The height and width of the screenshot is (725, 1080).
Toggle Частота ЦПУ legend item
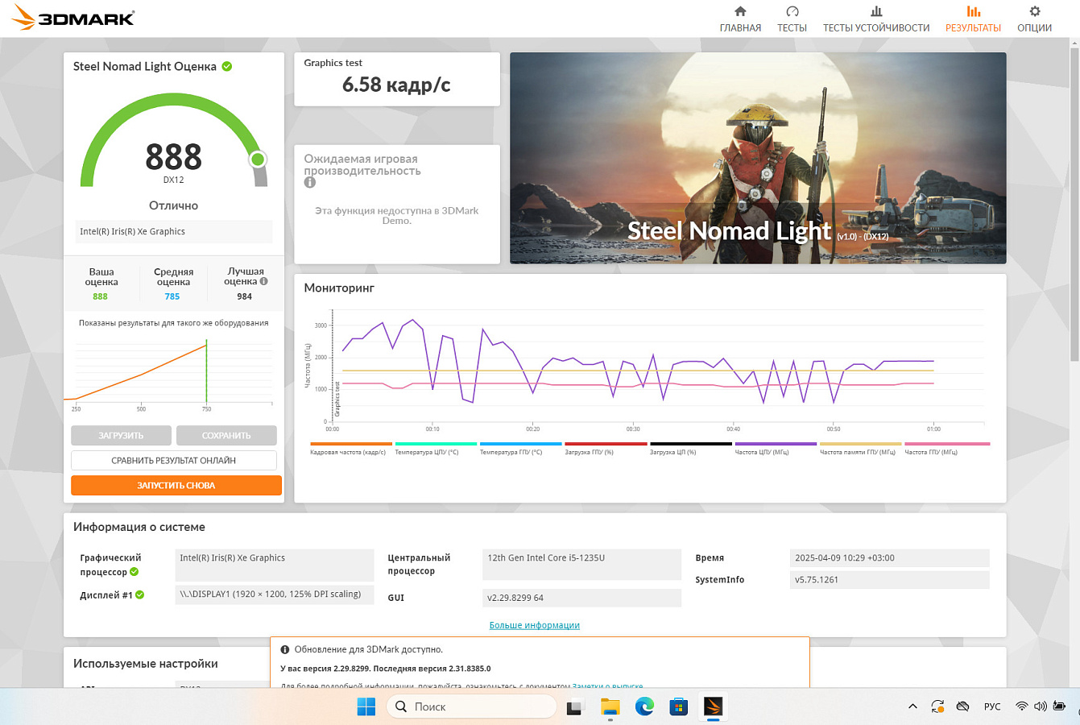click(776, 447)
